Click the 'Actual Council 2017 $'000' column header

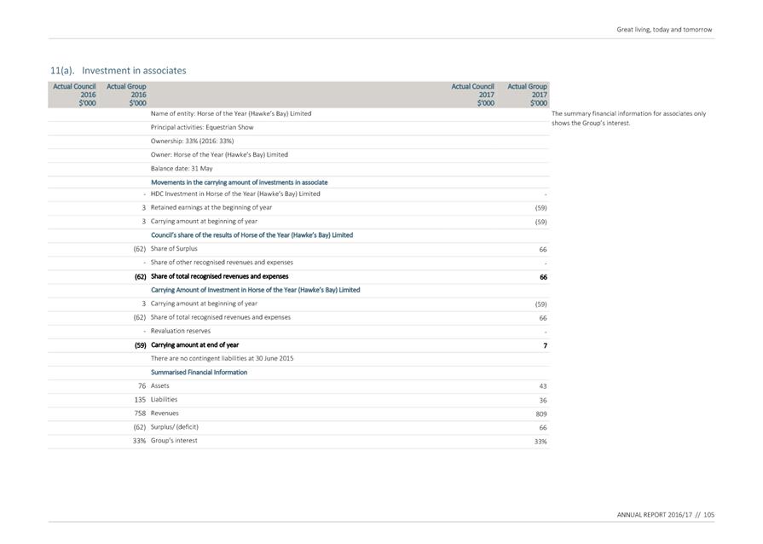pyautogui.click(x=472, y=95)
